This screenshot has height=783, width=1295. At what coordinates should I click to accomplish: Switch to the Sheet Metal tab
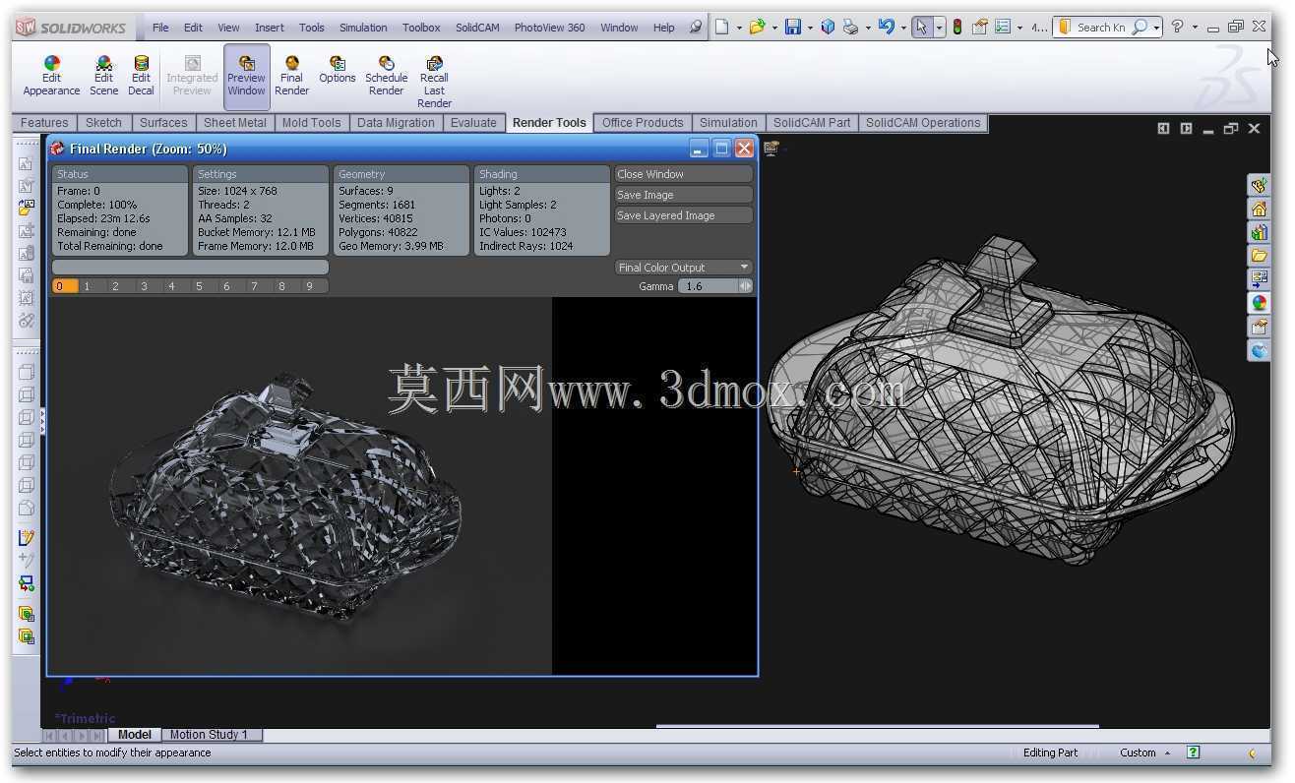(x=235, y=123)
